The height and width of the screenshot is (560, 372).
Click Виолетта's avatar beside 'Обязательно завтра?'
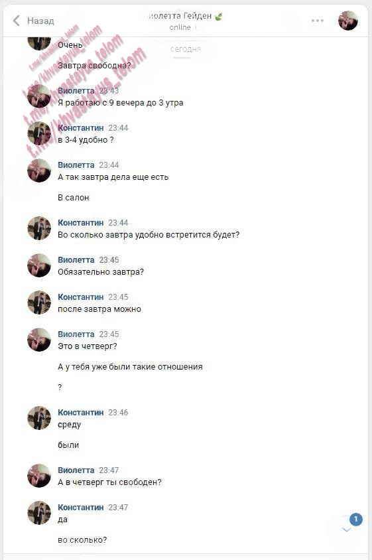(39, 265)
